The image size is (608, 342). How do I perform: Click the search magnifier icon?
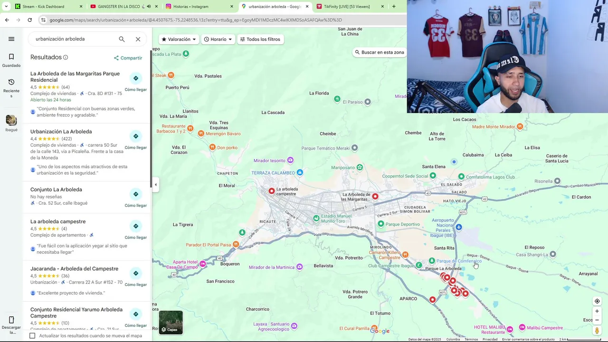(122, 39)
